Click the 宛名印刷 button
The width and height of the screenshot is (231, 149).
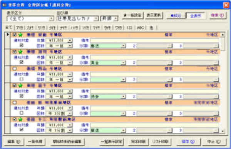point(138,142)
